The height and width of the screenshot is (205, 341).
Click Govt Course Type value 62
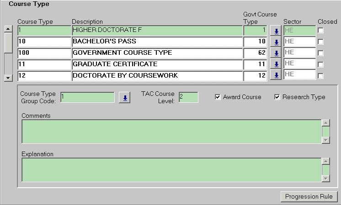coord(255,53)
